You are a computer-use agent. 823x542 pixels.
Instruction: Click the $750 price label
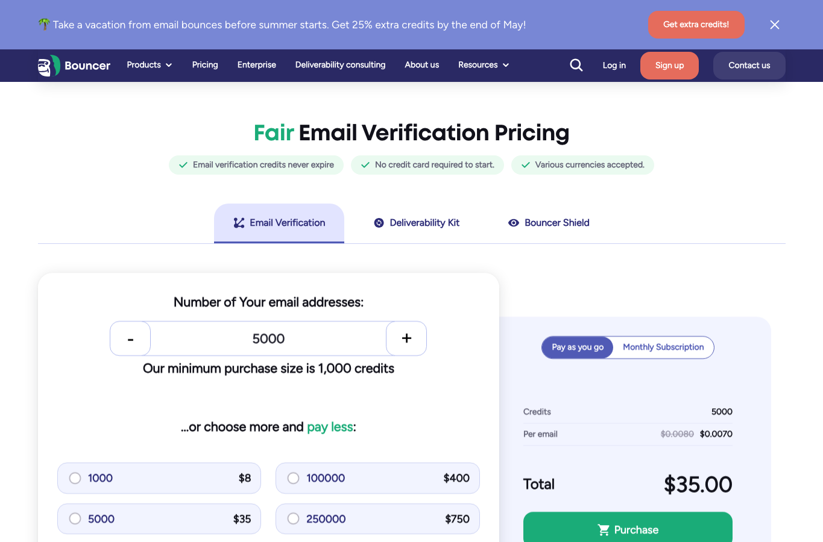pyautogui.click(x=457, y=519)
